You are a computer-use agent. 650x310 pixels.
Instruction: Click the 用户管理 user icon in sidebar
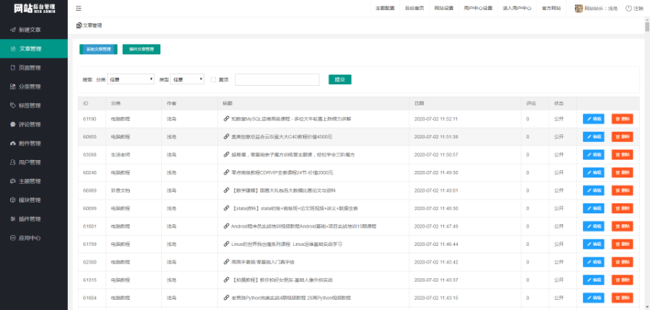coord(12,162)
